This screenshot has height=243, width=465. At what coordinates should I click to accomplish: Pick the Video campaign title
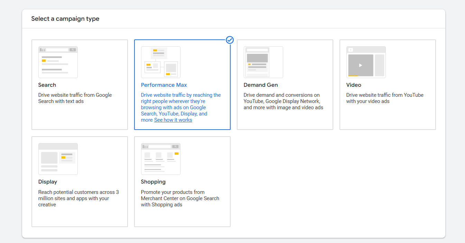pyautogui.click(x=354, y=85)
